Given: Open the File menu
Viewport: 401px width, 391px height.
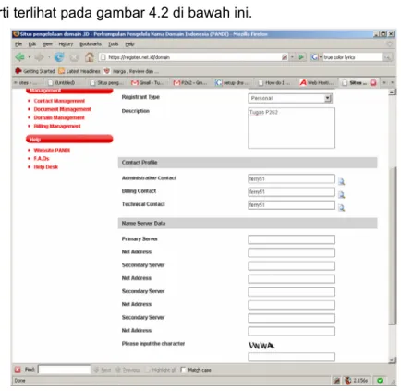Looking at the screenshot, I should 18,44.
